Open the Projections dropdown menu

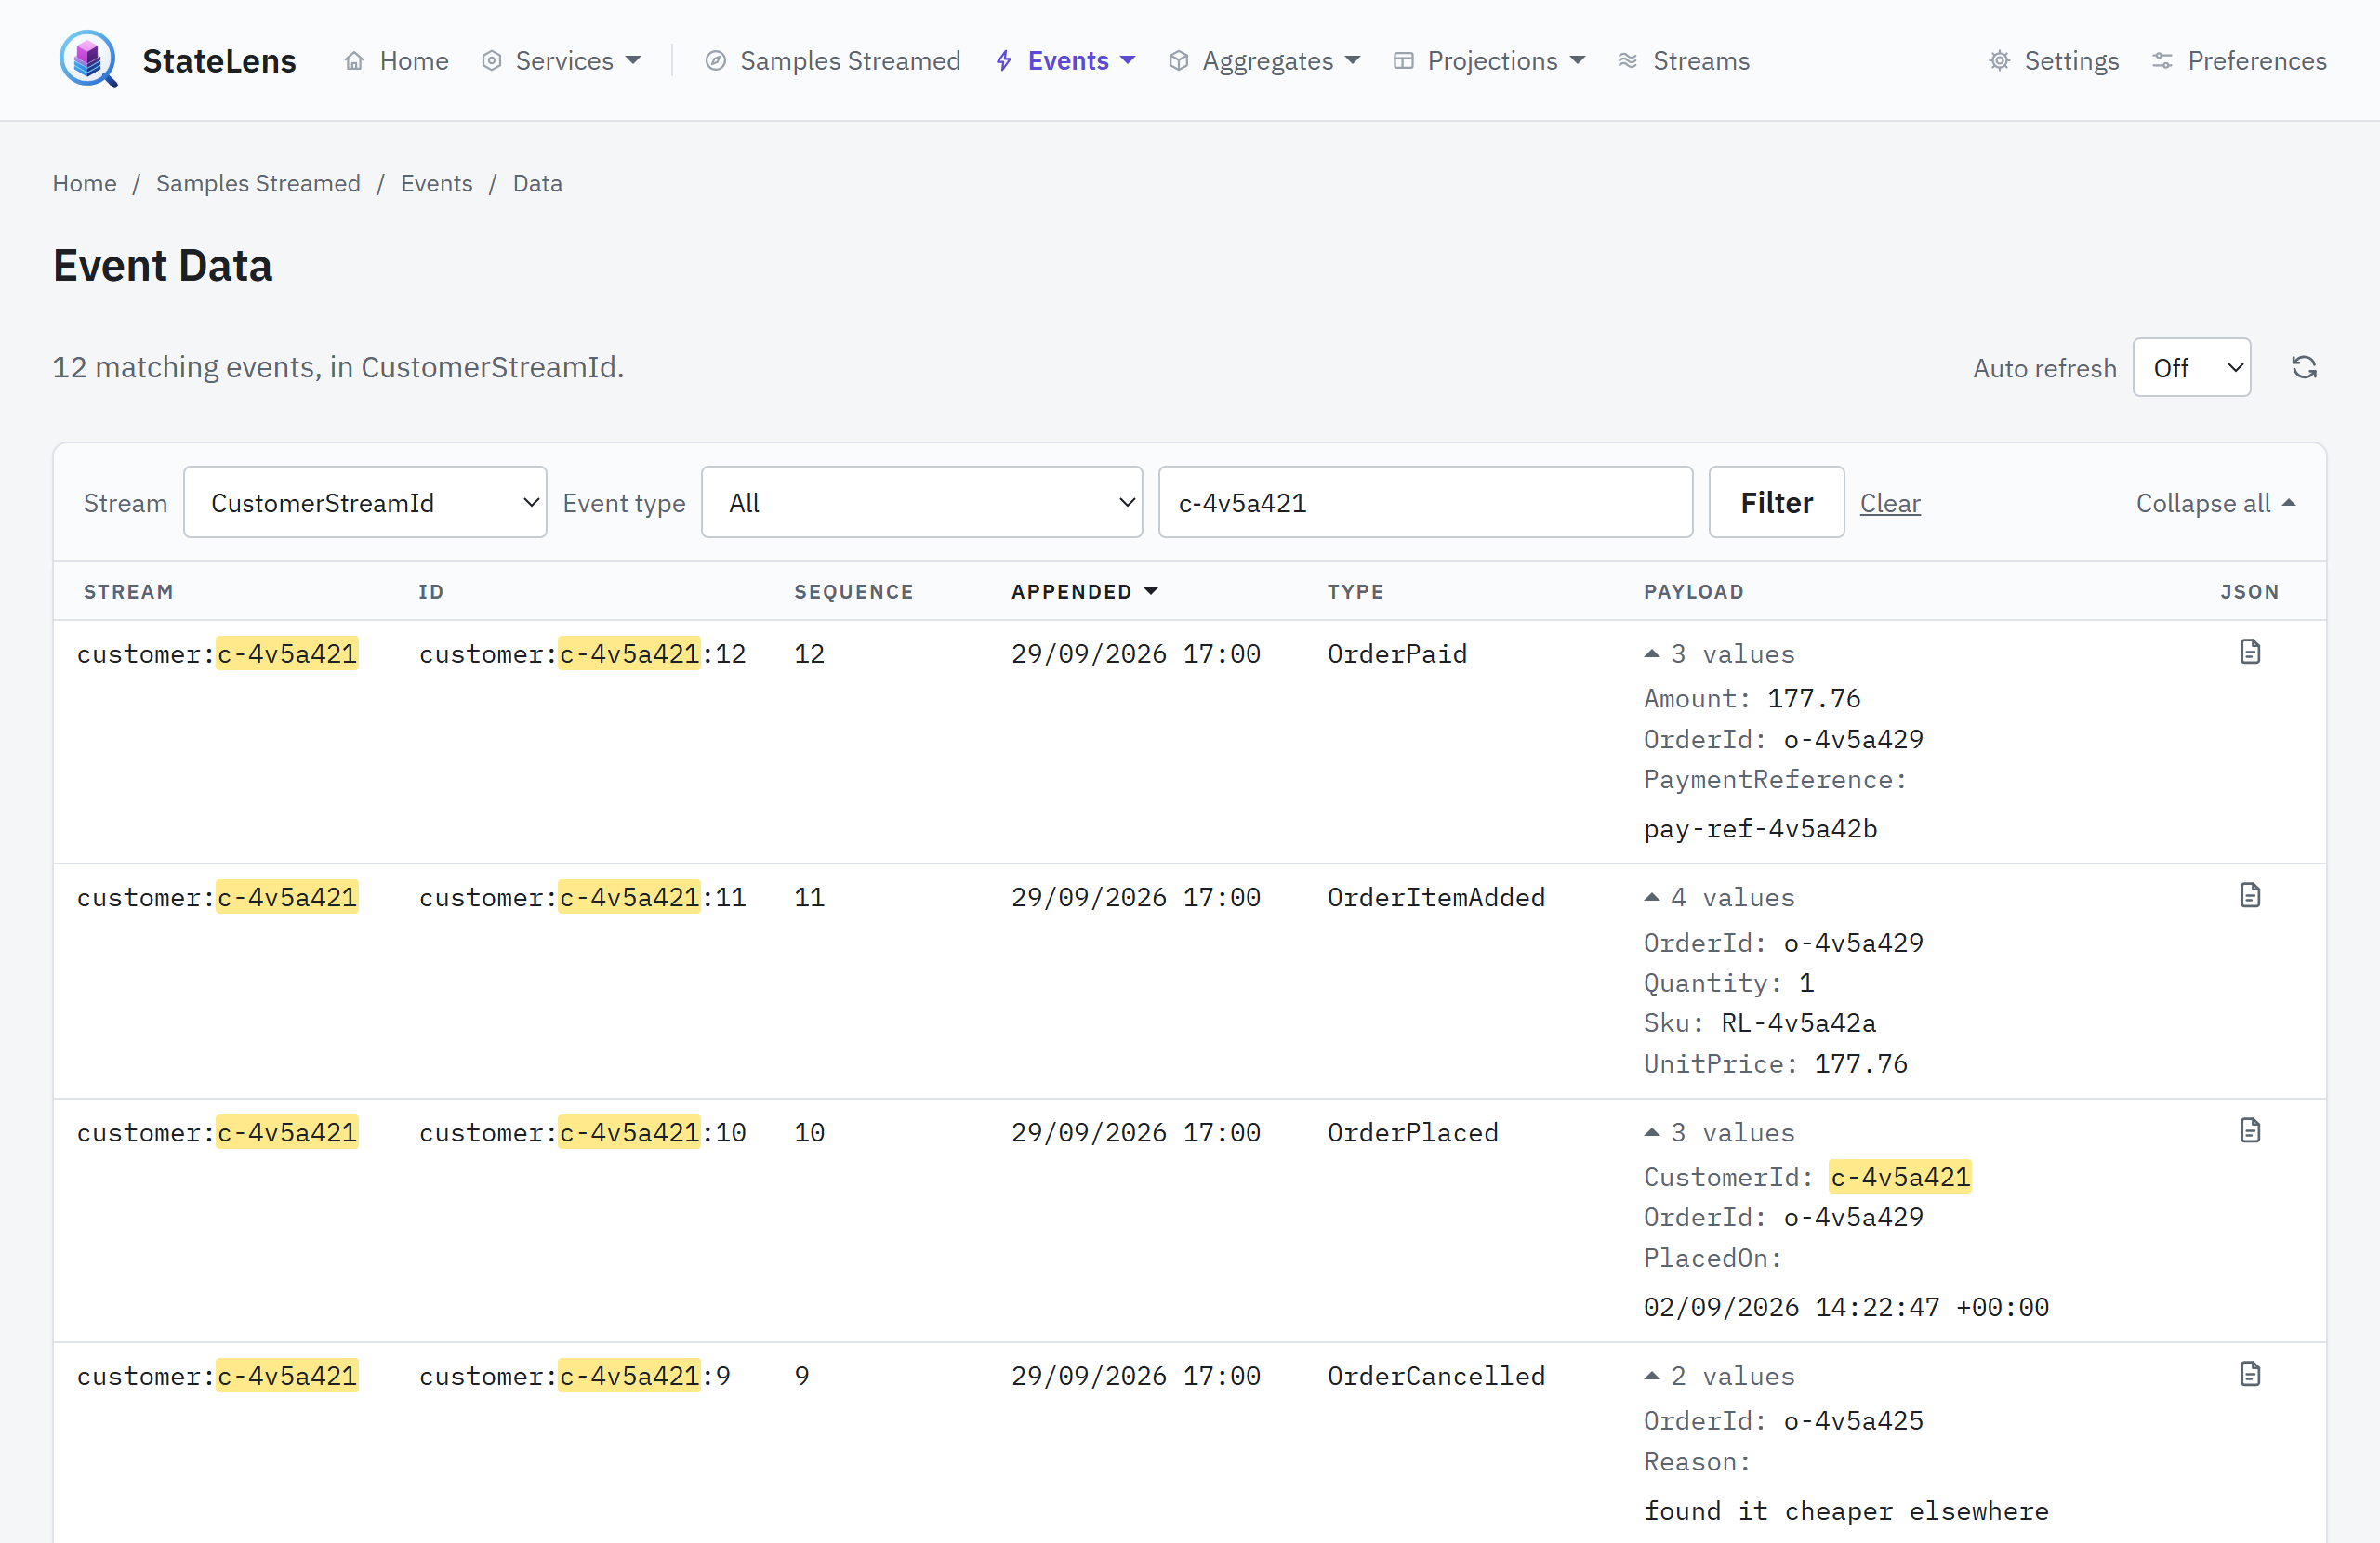(x=1489, y=61)
